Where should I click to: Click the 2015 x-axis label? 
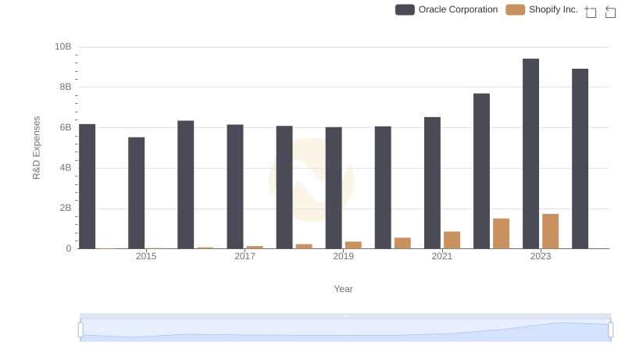(146, 256)
